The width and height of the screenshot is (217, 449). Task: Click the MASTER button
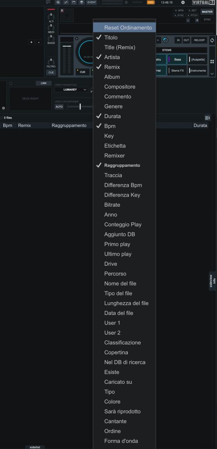(207, 12)
